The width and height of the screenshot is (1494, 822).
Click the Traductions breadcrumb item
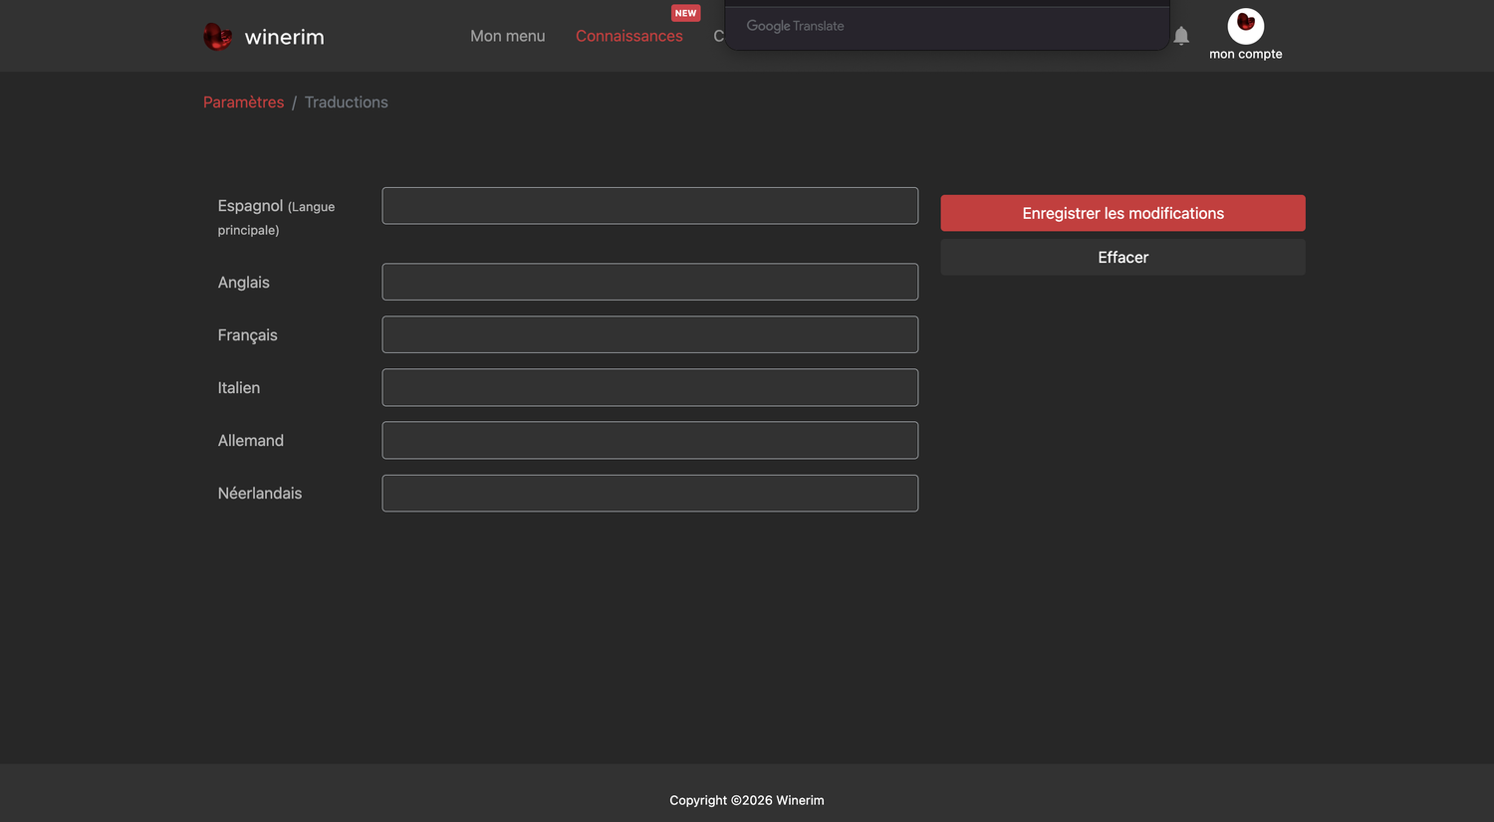coord(347,103)
